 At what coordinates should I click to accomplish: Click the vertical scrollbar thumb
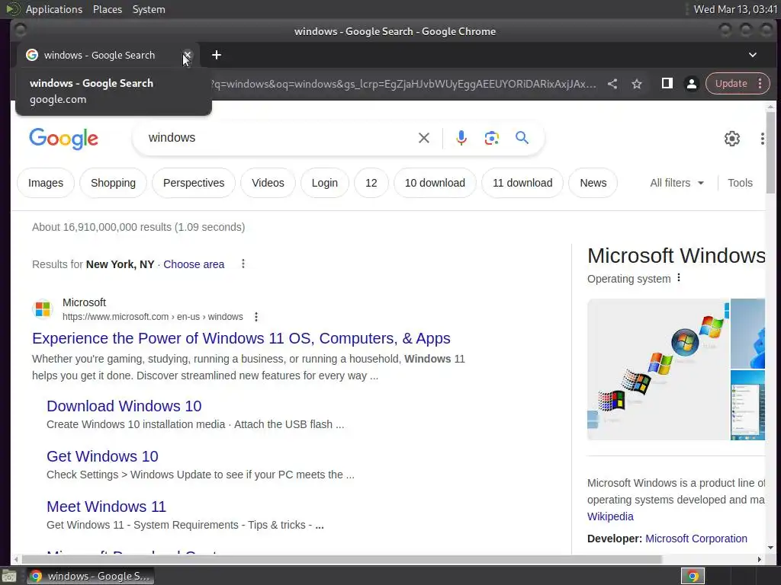pyautogui.click(x=770, y=152)
